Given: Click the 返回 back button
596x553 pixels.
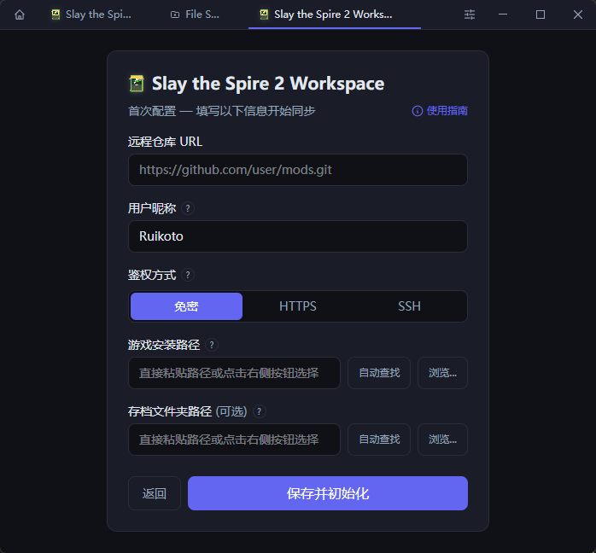Looking at the screenshot, I should pos(155,493).
